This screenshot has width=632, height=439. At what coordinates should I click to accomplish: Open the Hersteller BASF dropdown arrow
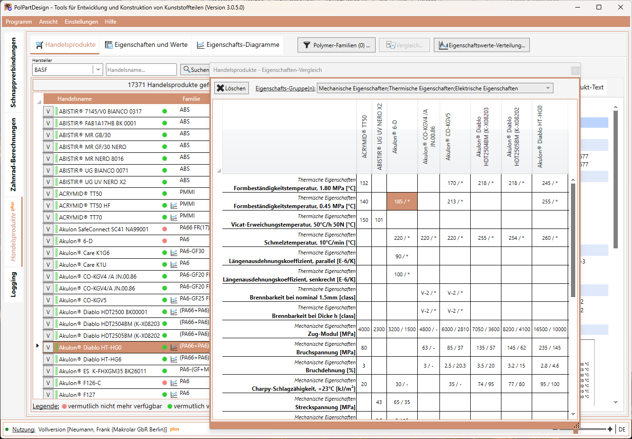point(98,70)
